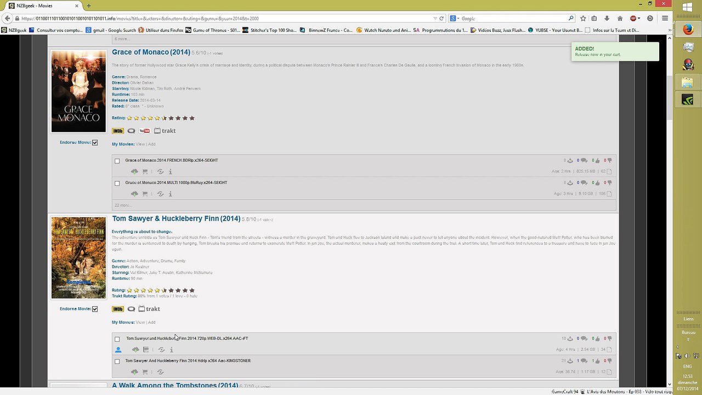This screenshot has width=702, height=395.
Task: Download the Grace.of.Monaco MULTI 1080p BluRay release via cloud icon
Action: point(134,194)
